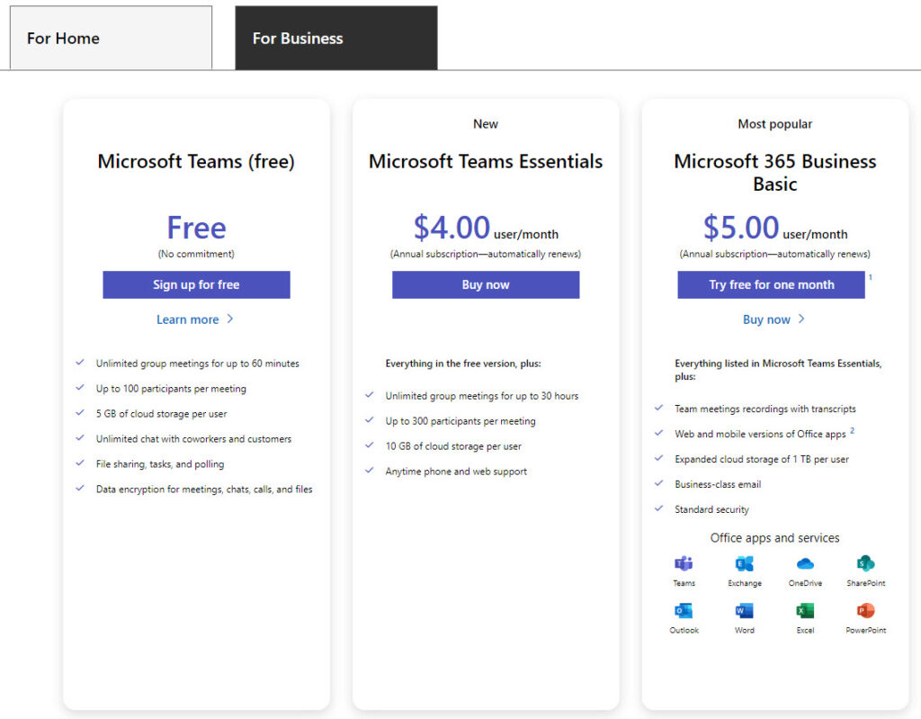Click 'Everything in the free version, plus:'
This screenshot has width=921, height=719.
coord(463,364)
